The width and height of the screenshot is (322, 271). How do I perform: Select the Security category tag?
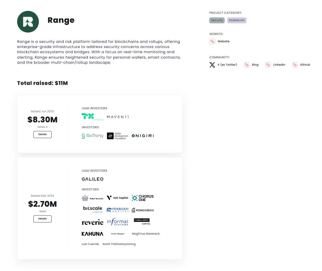[x=217, y=20]
